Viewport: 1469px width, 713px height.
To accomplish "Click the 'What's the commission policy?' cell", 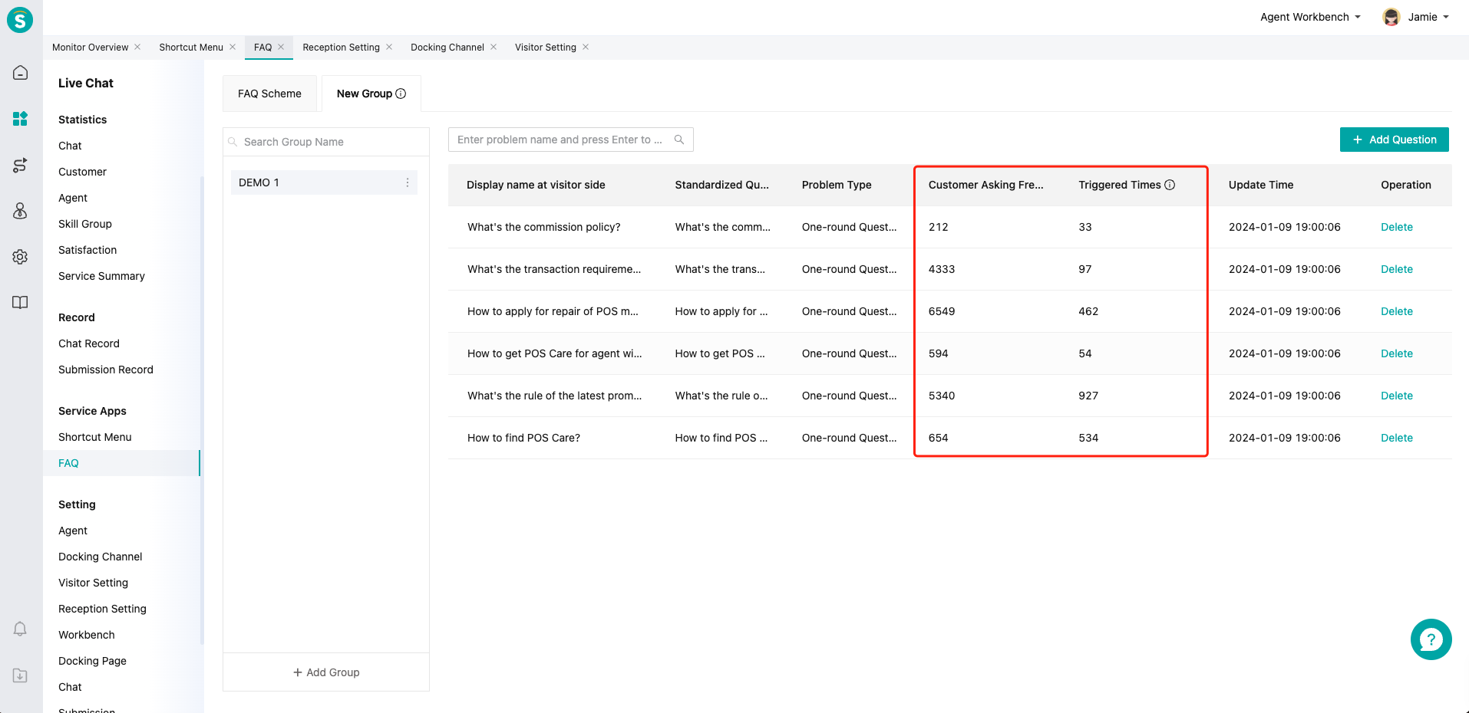I will (x=544, y=227).
